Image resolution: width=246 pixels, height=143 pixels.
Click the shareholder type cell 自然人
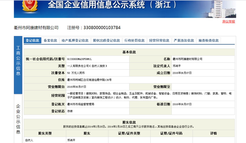(29, 140)
